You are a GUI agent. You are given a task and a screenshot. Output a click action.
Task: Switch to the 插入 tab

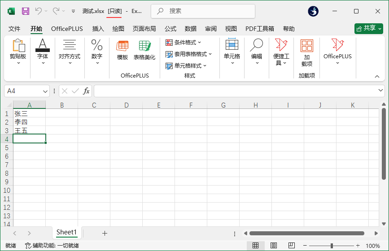point(98,29)
